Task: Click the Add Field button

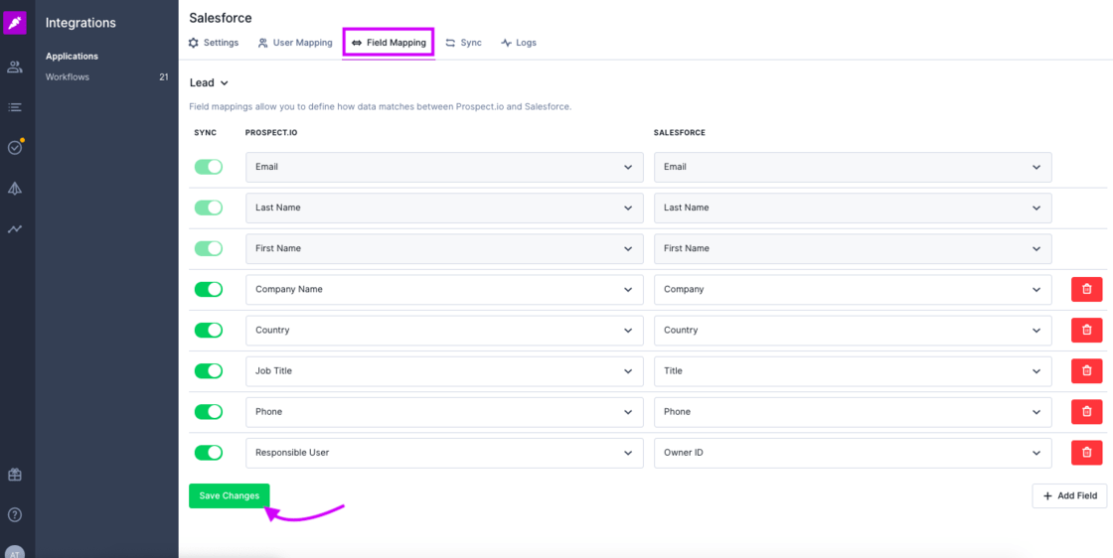Action: pos(1069,495)
